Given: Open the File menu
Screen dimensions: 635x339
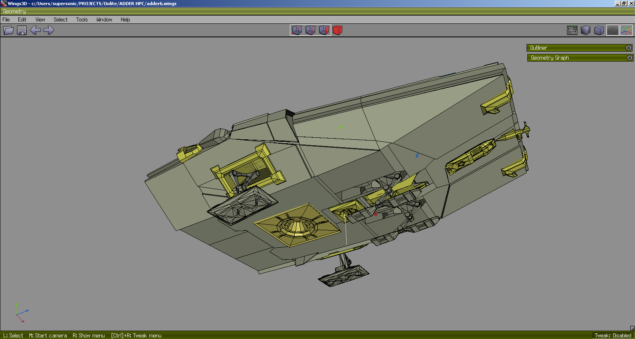Looking at the screenshot, I should coord(6,19).
